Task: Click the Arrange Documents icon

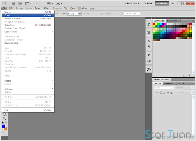Action: [x=49, y=3]
